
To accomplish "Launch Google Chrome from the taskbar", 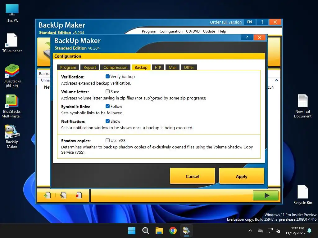I will 173,231.
